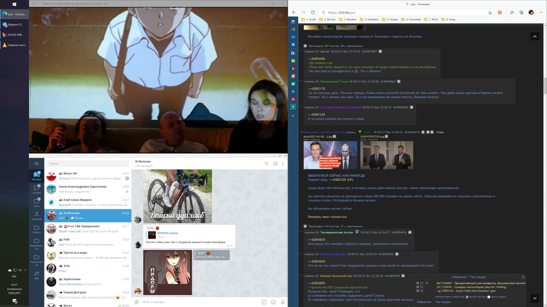Screen dimensions: 547x307
Task: Open the Клуб Синих Ведерок chat
Action: click(x=88, y=202)
